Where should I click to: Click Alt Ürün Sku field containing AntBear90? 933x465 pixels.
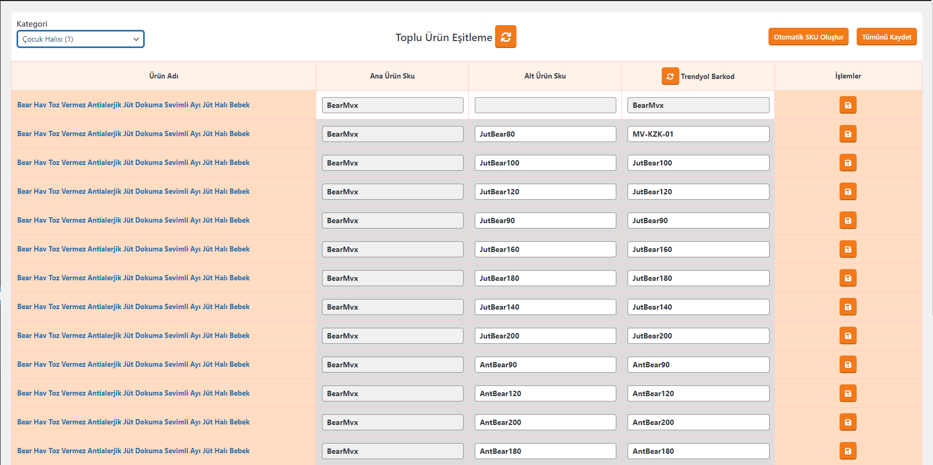point(545,365)
